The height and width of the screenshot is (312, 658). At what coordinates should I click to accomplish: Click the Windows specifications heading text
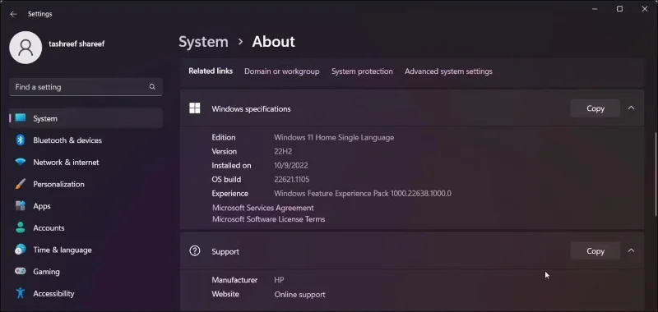(x=251, y=109)
